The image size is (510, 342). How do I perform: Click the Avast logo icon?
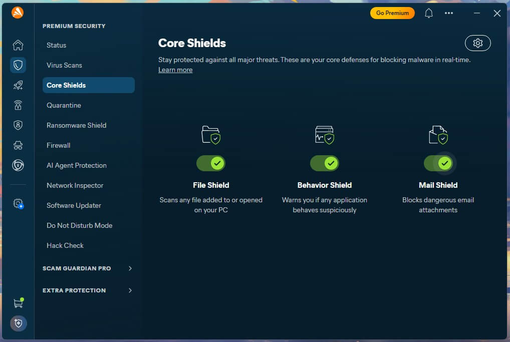(x=18, y=13)
